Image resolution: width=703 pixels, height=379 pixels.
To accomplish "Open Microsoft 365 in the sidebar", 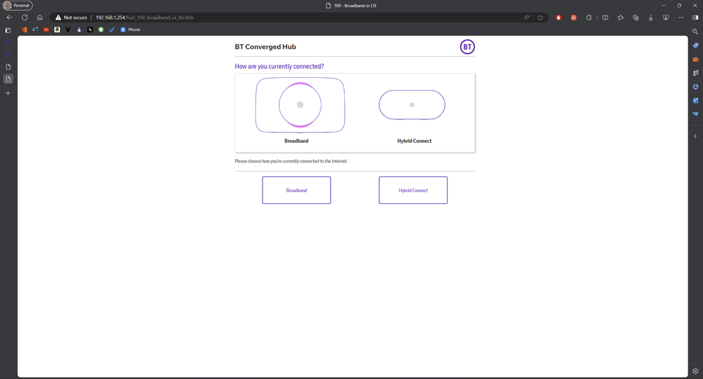I will 695,87.
